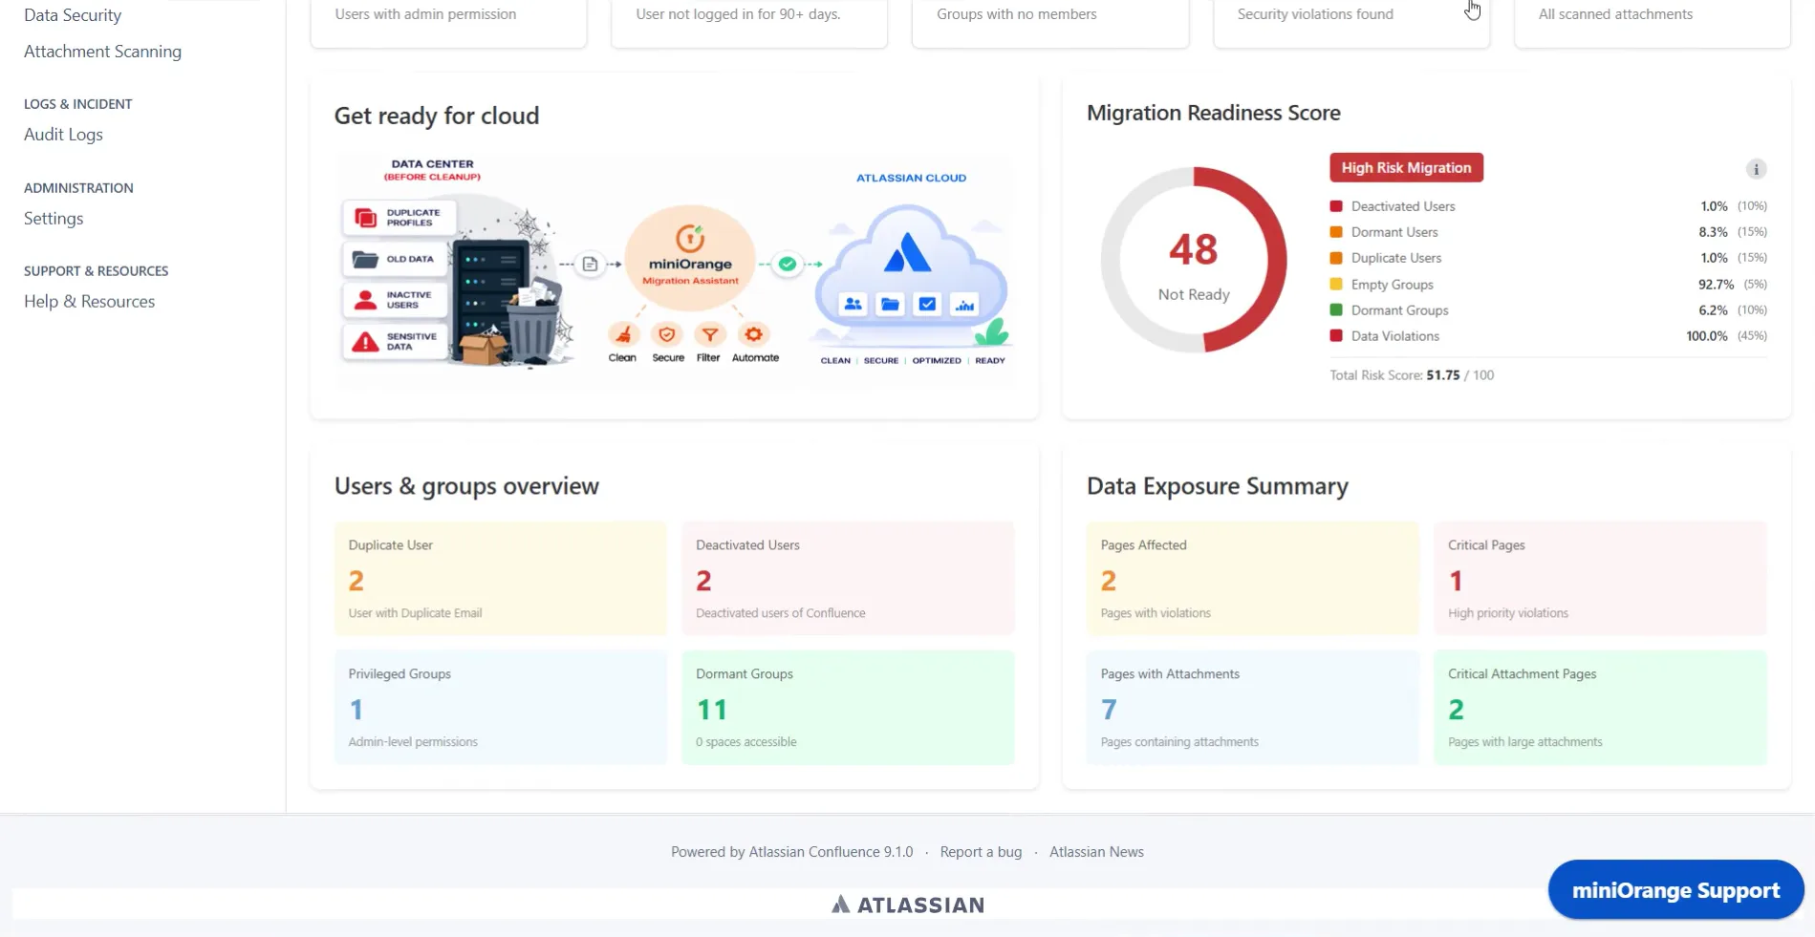Click the document icon before miniOrange circle

[590, 264]
